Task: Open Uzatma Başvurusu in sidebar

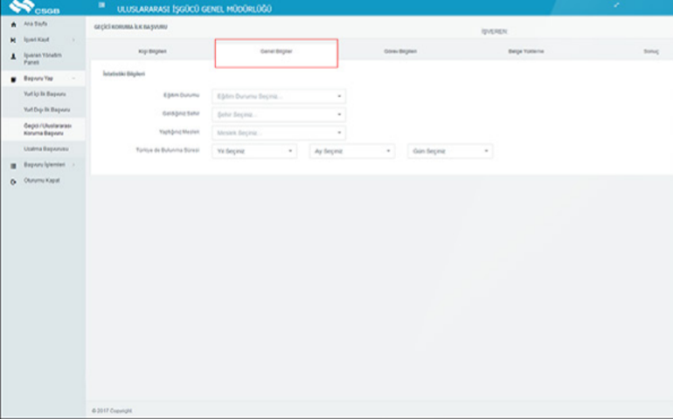Action: (45, 148)
